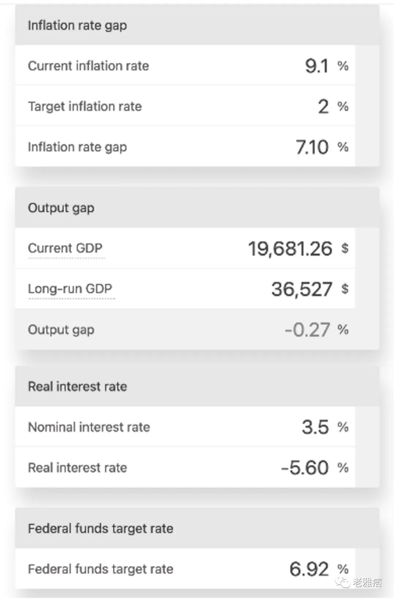Image resolution: width=395 pixels, height=600 pixels.
Task: Open the underlined Long-run GDP label hint
Action: tap(70, 289)
